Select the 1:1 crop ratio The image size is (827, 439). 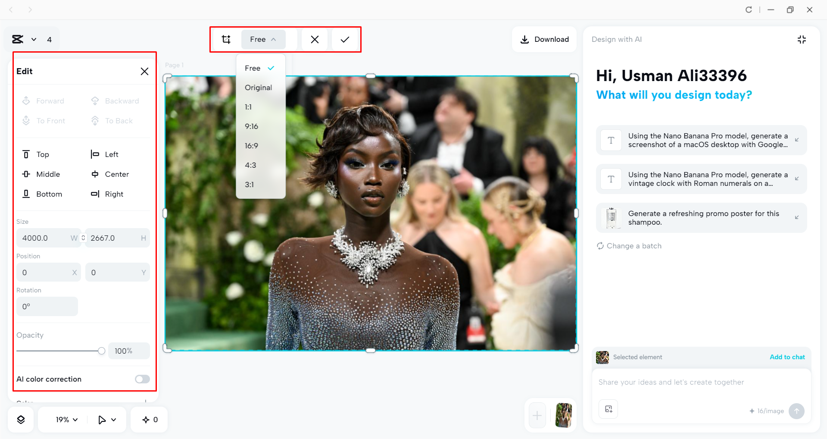click(261, 107)
